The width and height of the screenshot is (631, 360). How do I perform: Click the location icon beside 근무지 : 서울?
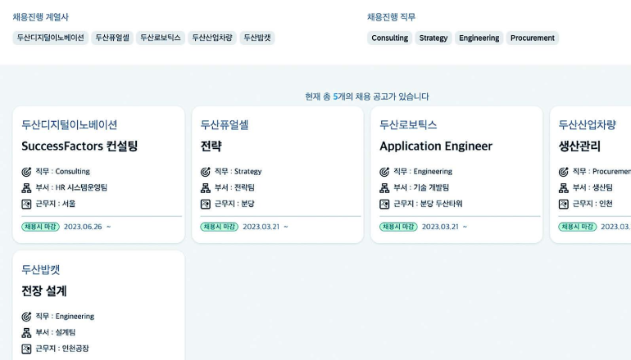pos(26,204)
